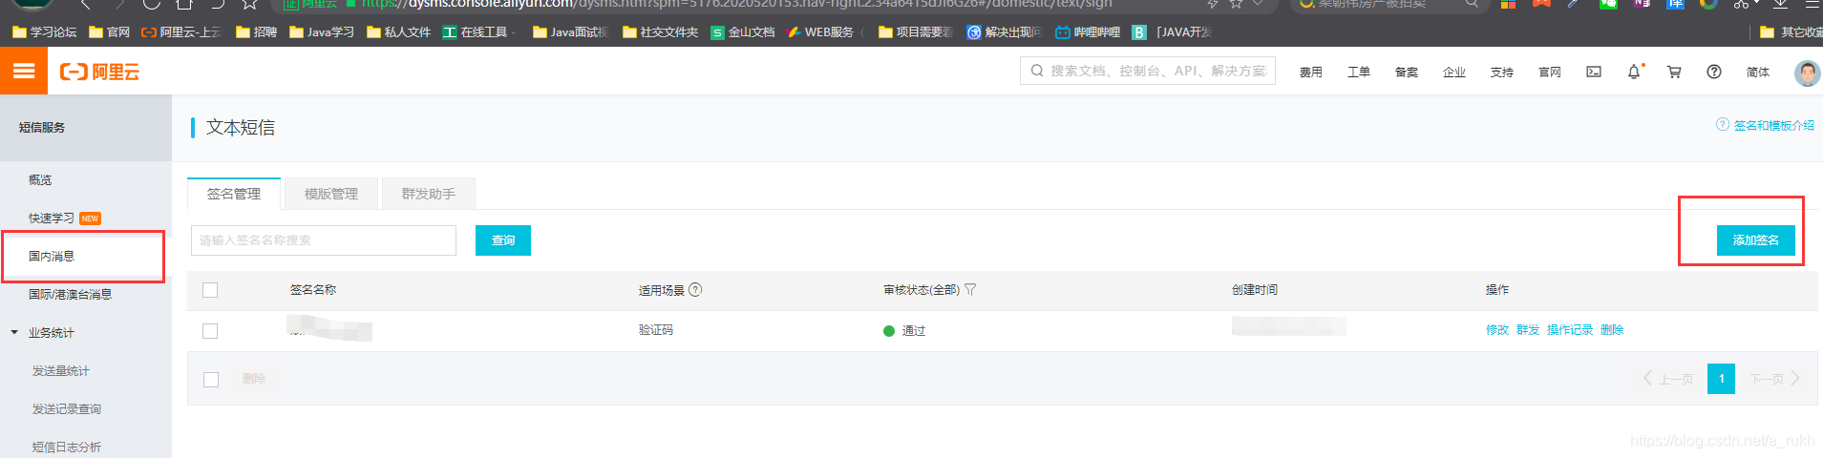Open the notification bell
Viewport: 1823px width, 458px height.
coord(1634,72)
